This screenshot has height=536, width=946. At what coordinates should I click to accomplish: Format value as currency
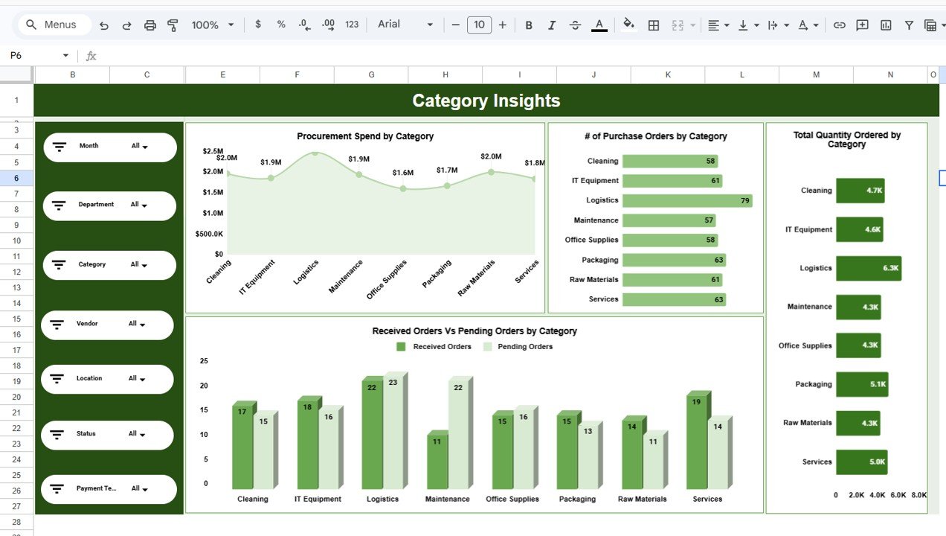(258, 25)
